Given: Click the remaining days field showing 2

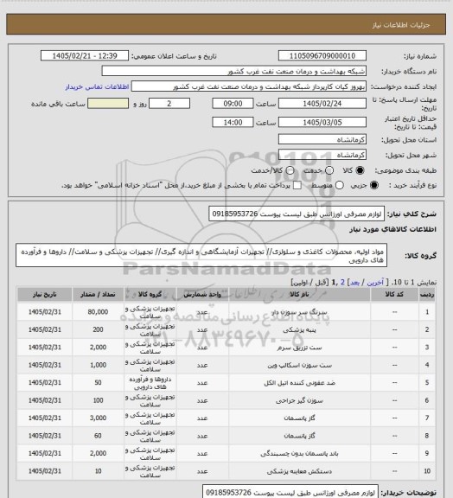Looking at the screenshot, I should (x=169, y=104).
